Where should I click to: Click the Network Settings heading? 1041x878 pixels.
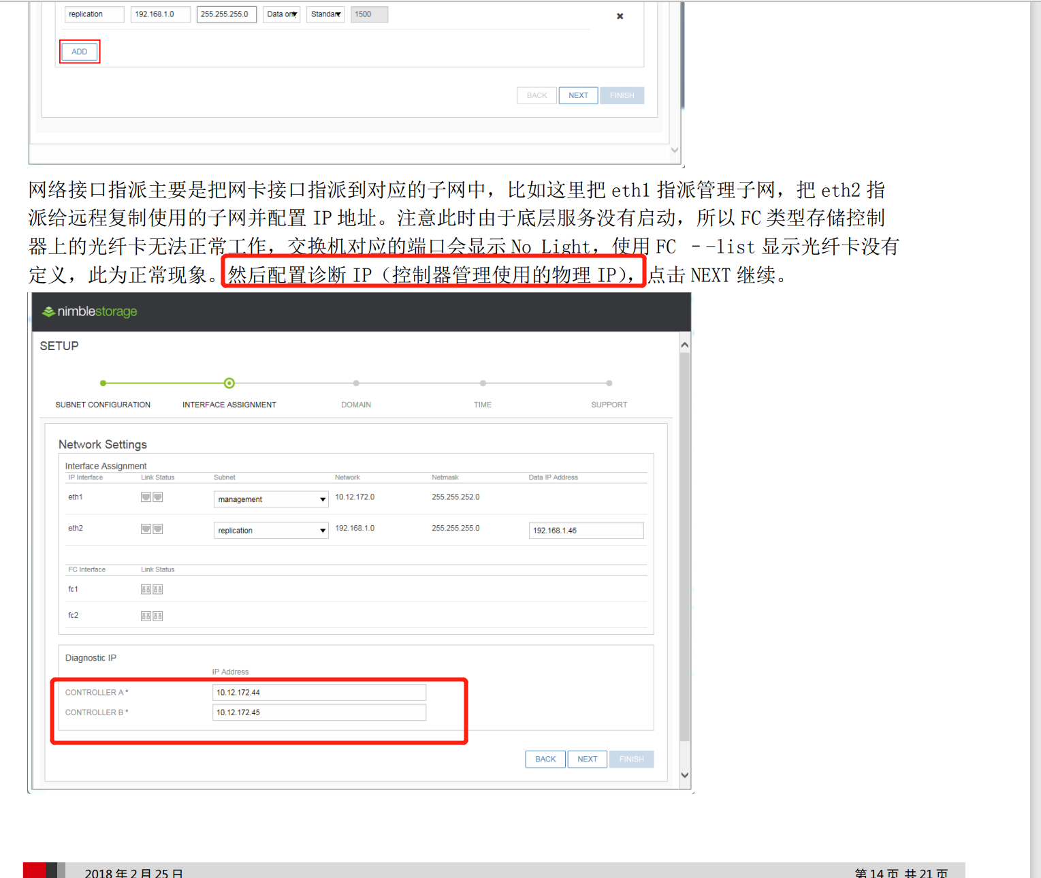[x=103, y=445]
